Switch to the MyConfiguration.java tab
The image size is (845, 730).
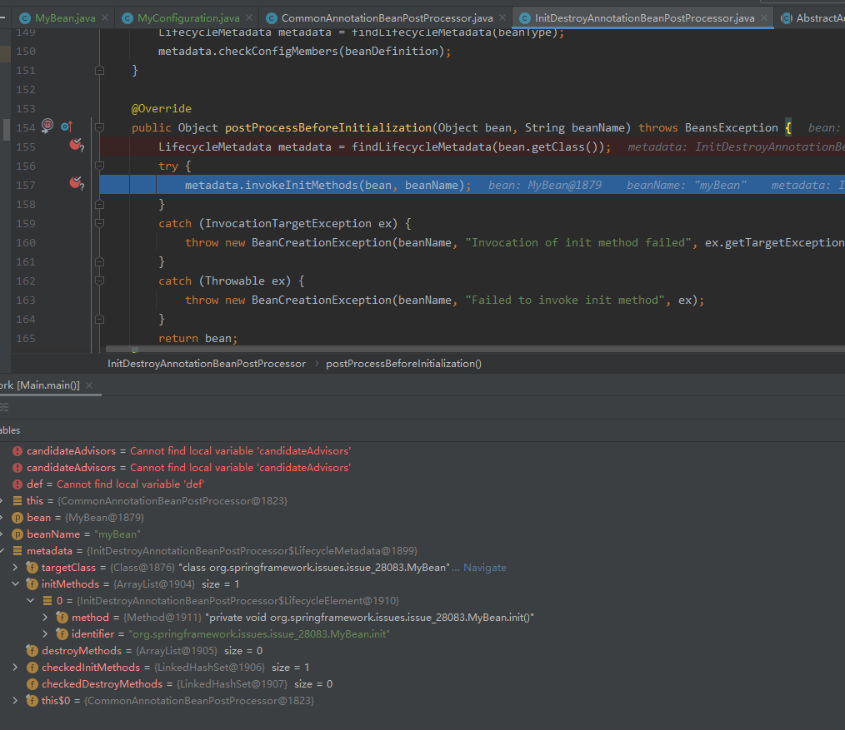coord(188,18)
